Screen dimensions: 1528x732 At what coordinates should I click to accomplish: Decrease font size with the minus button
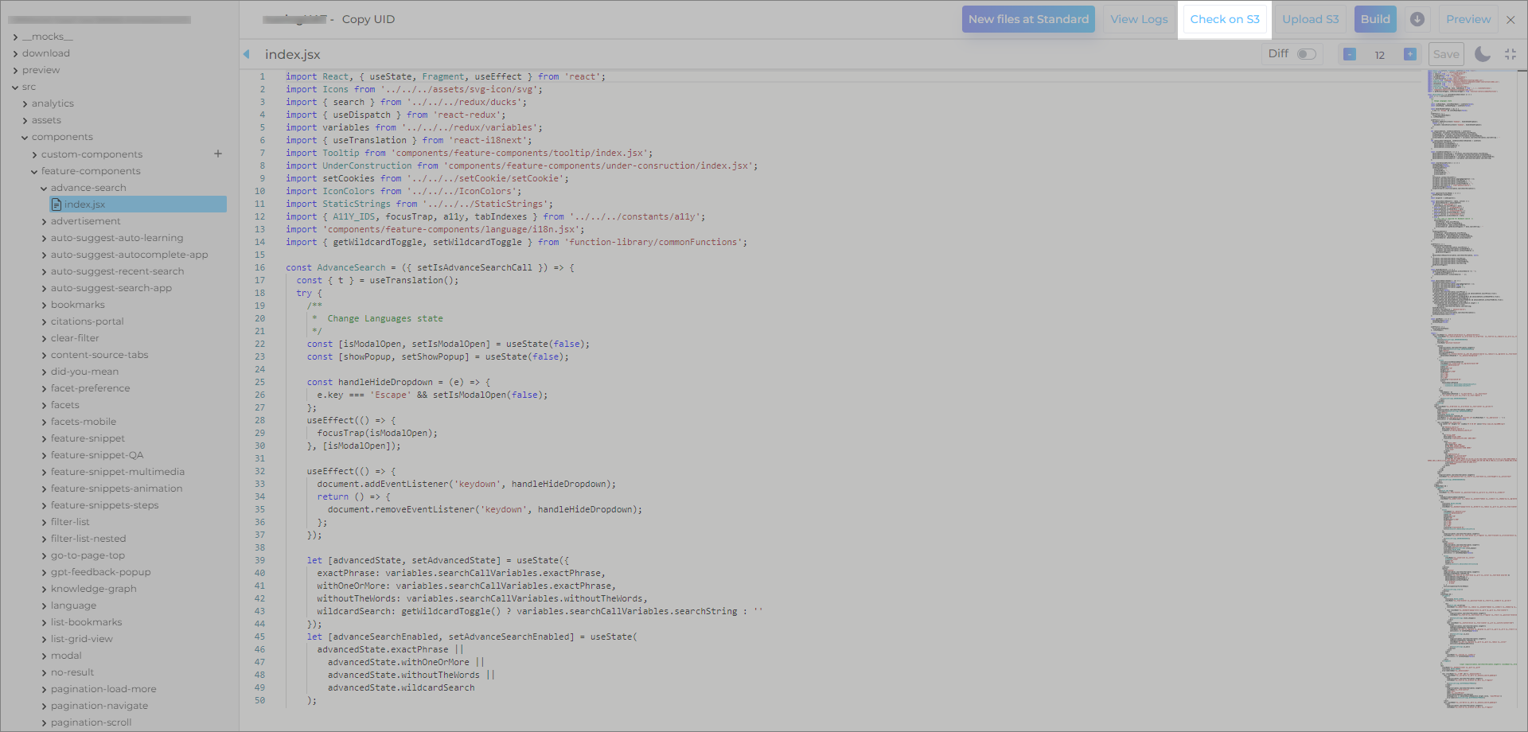click(1350, 54)
